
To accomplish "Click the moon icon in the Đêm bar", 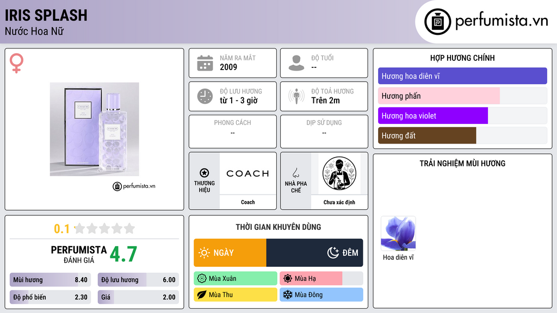I will click(x=333, y=253).
